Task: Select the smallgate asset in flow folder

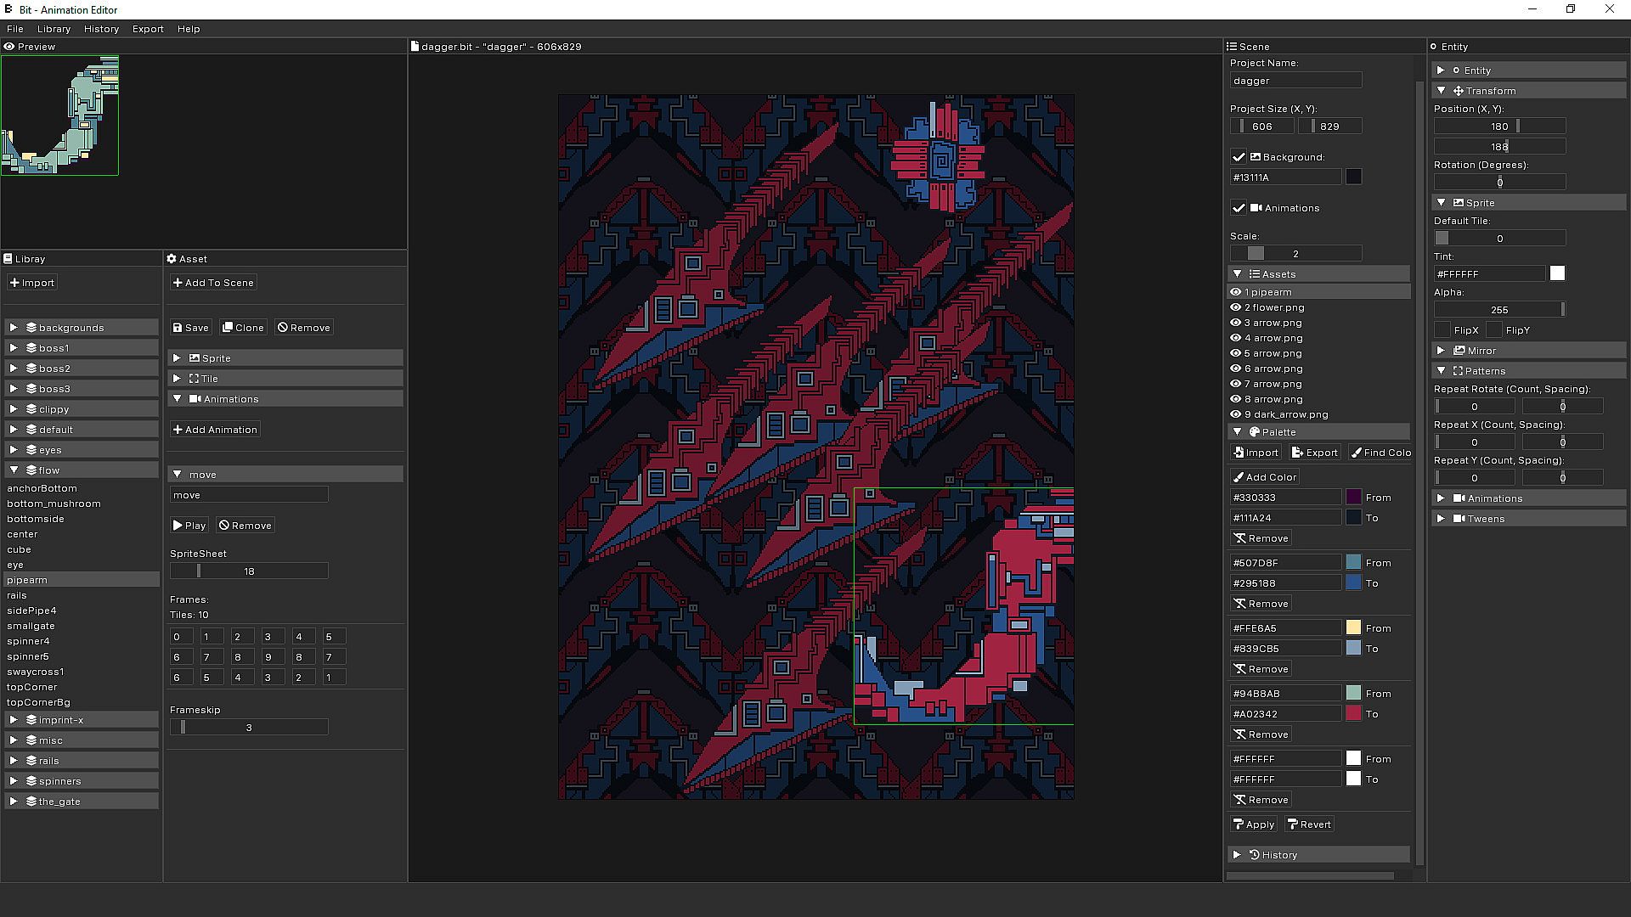Action: pos(31,626)
